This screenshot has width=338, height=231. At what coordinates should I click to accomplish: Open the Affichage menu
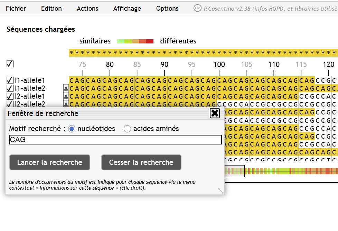[x=127, y=8]
